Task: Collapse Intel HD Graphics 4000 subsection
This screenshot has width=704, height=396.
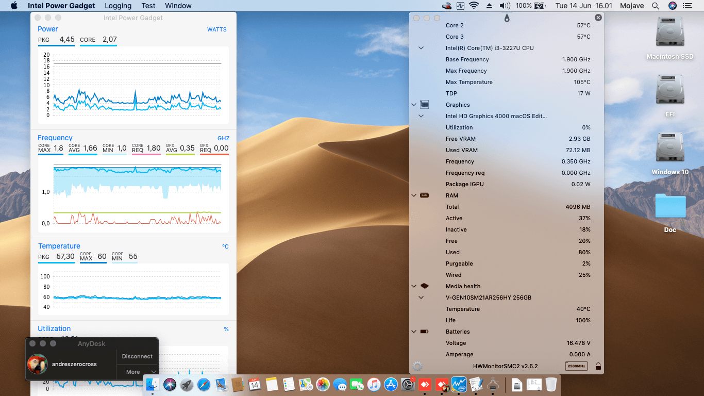Action: pyautogui.click(x=421, y=116)
